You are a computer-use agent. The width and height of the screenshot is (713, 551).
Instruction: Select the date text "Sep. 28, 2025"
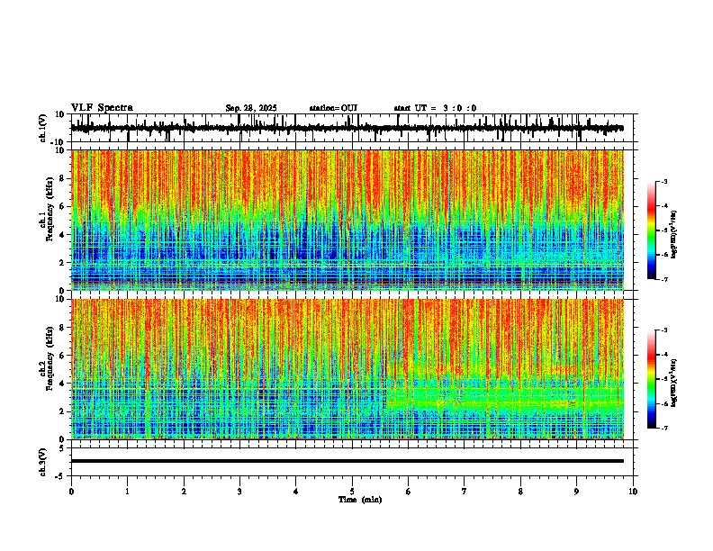click(x=251, y=108)
